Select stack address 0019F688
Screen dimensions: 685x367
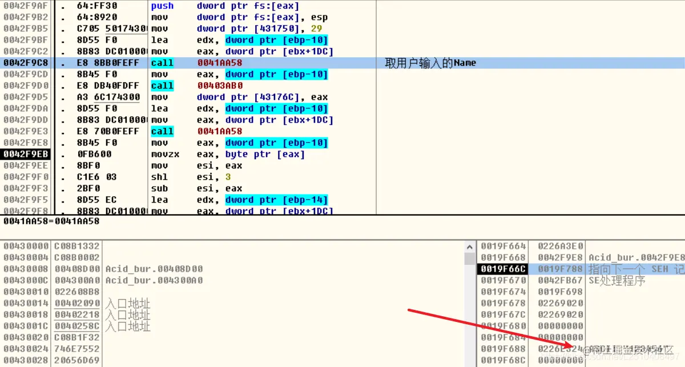coord(503,349)
